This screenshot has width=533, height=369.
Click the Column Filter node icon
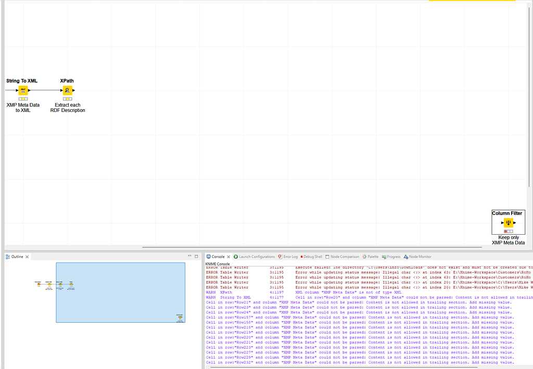click(x=508, y=222)
